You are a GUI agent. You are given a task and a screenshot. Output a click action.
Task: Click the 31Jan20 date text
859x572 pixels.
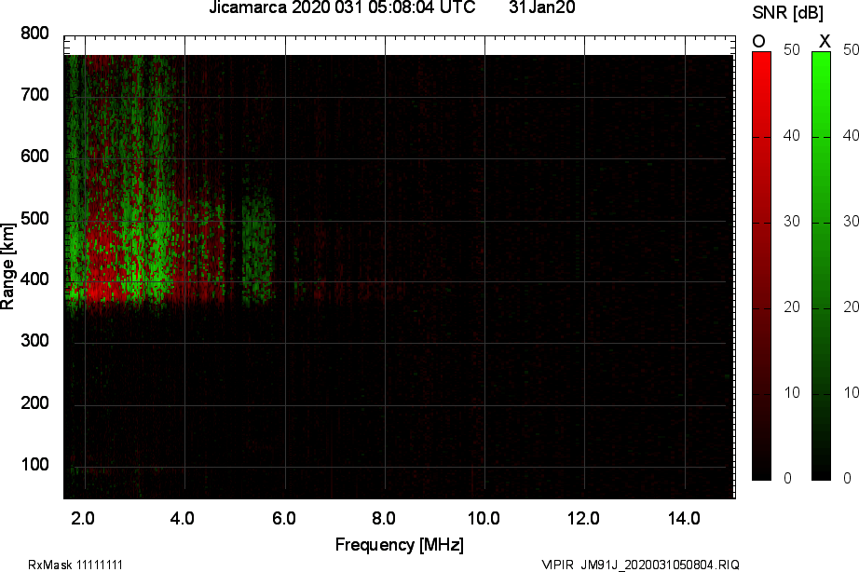pos(541,8)
